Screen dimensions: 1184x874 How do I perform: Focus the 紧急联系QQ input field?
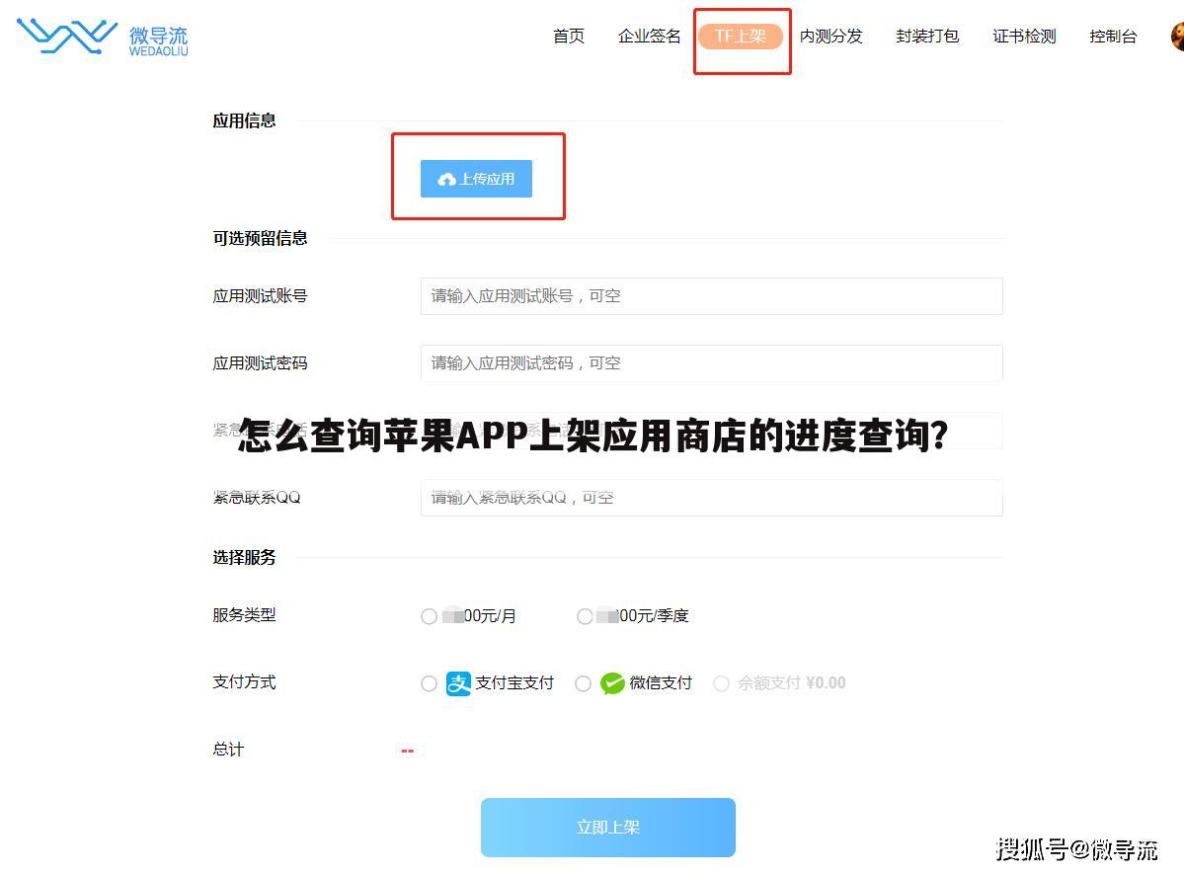click(711, 498)
